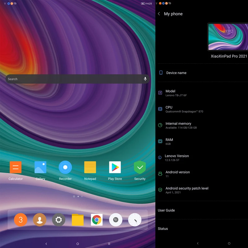This screenshot has width=248, height=248.
Task: Tap the Internal memory pie icon
Action: [x=160, y=125]
